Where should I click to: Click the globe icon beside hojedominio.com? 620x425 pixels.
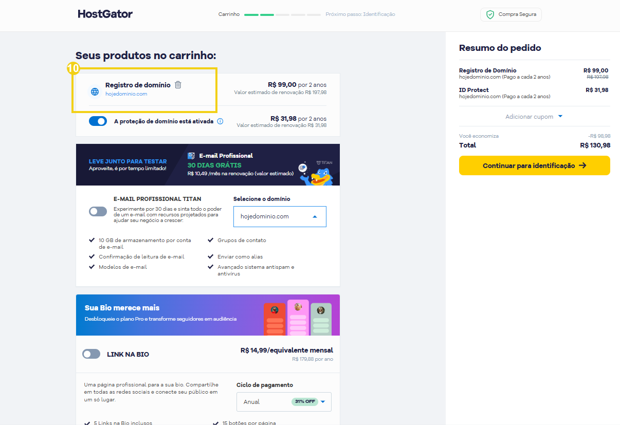click(x=95, y=91)
